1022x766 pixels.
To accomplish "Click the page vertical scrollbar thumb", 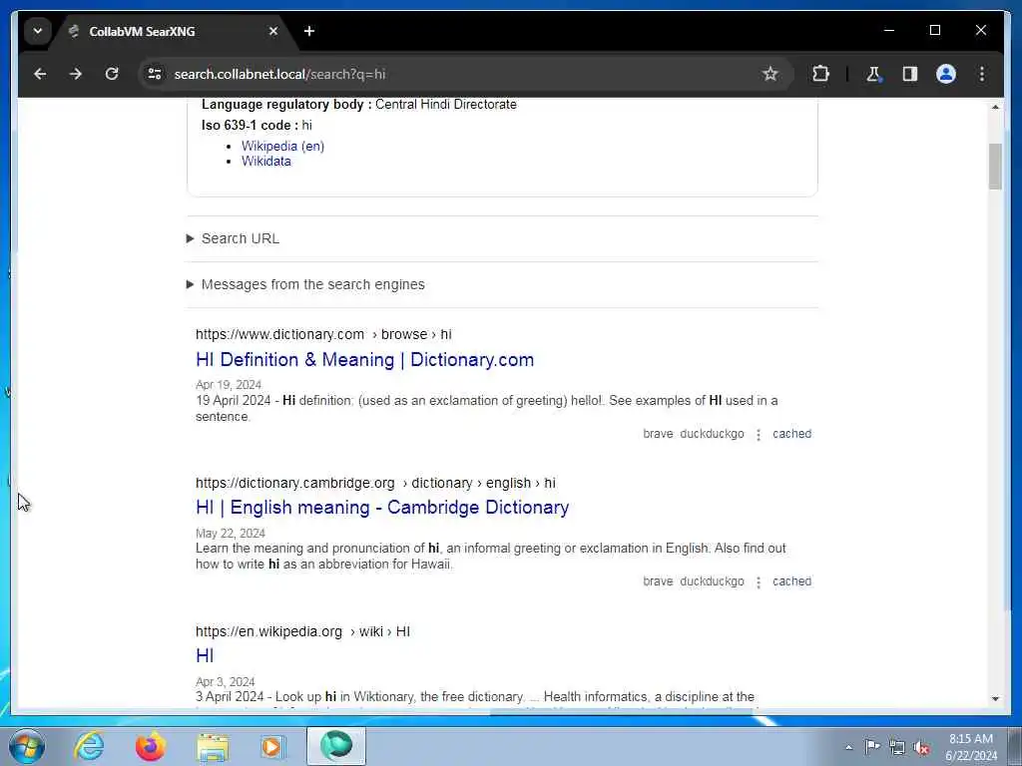I will (x=995, y=167).
